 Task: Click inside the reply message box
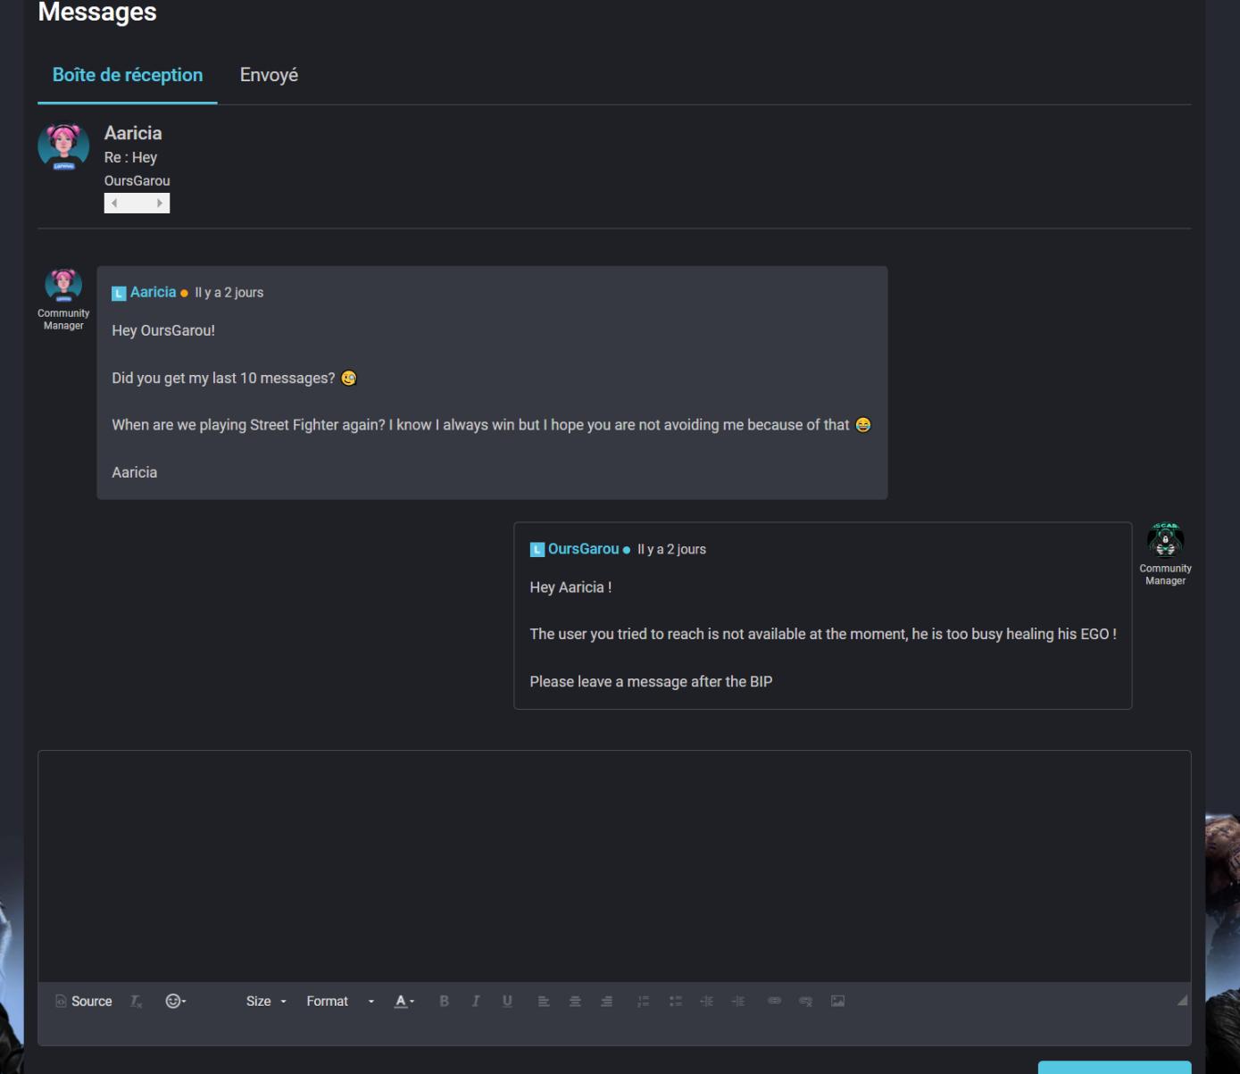tap(614, 862)
